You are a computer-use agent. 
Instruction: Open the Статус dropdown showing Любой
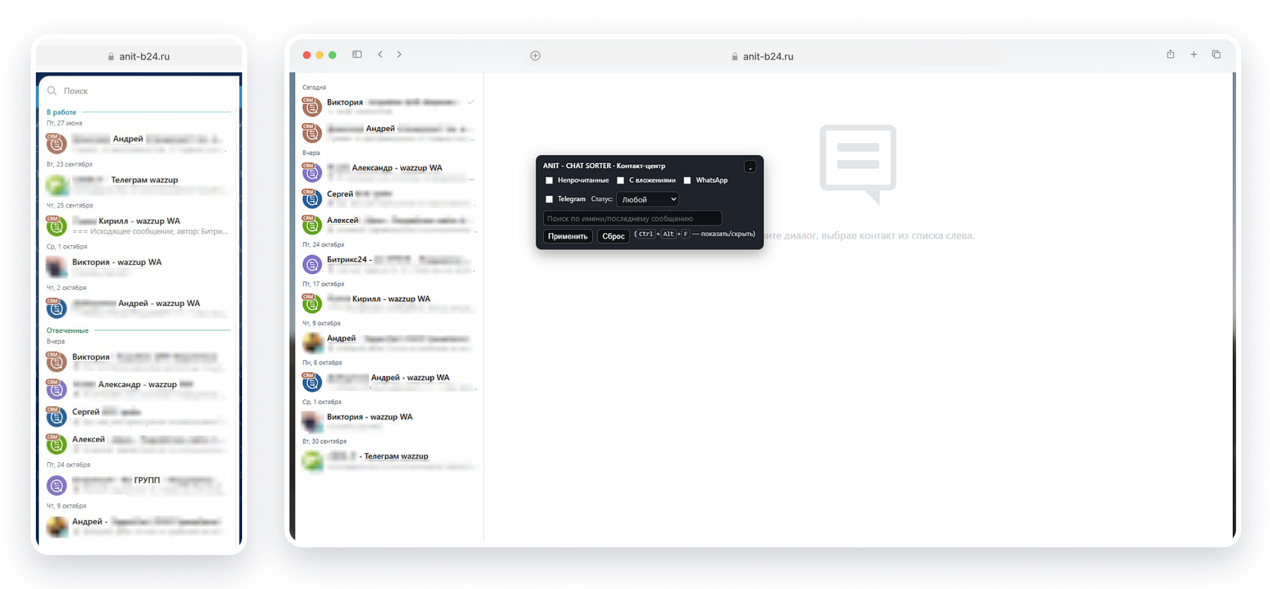(x=647, y=200)
